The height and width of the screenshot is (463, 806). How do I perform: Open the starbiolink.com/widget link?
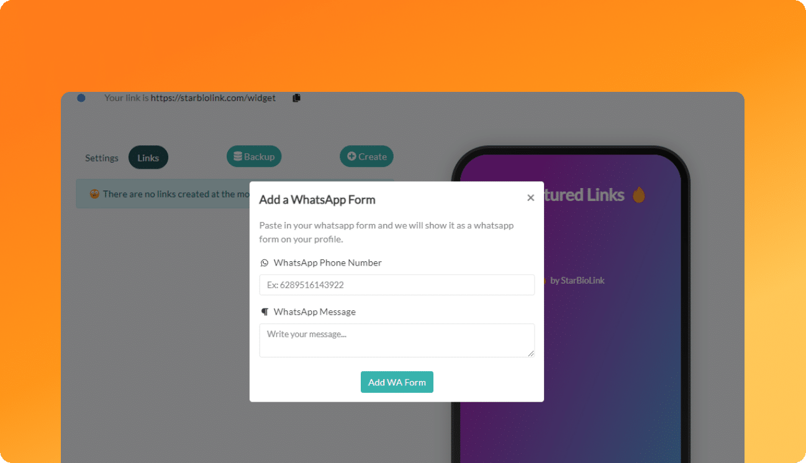pyautogui.click(x=213, y=98)
